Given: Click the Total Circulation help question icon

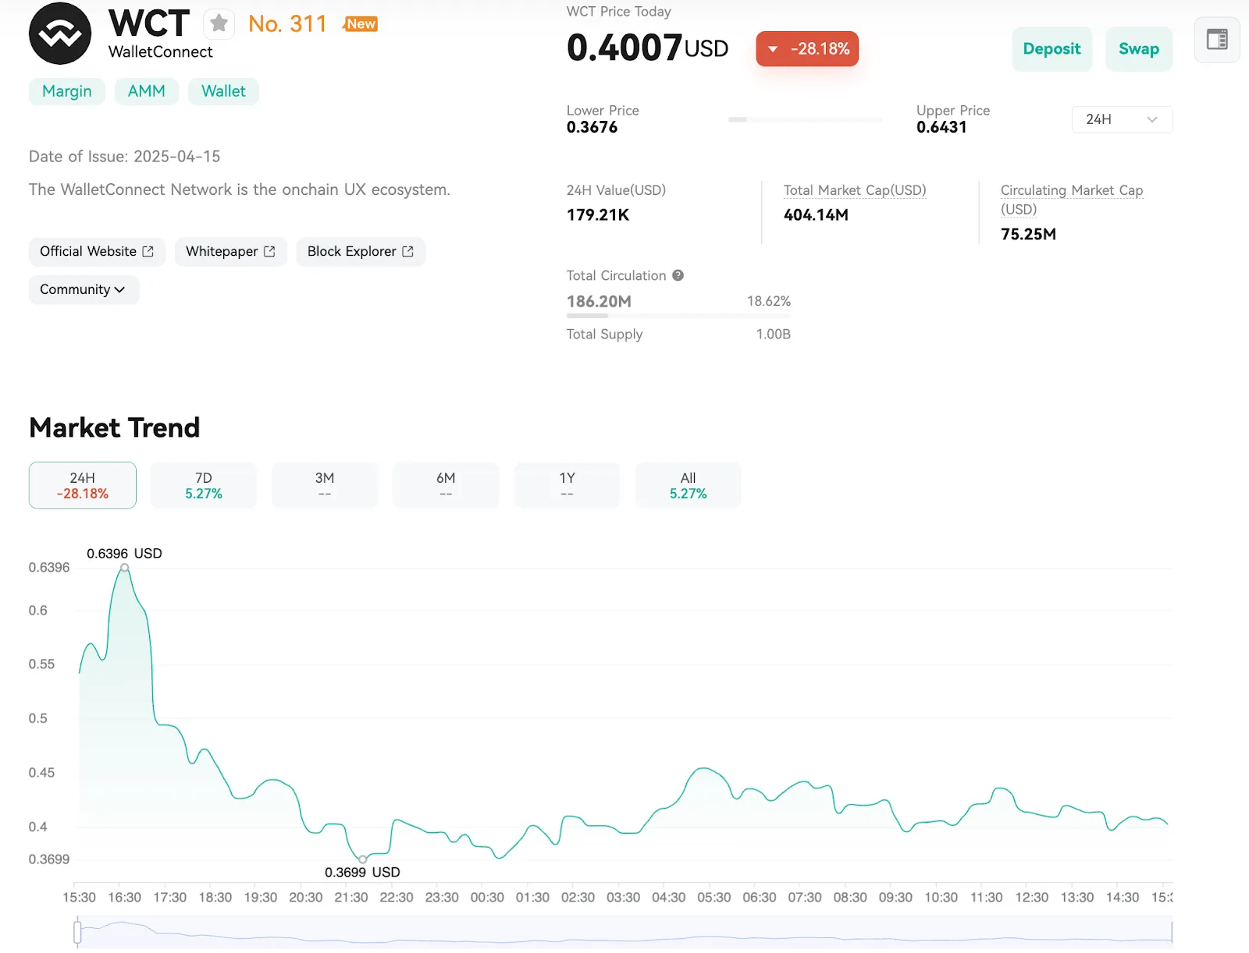Looking at the screenshot, I should click(x=678, y=275).
